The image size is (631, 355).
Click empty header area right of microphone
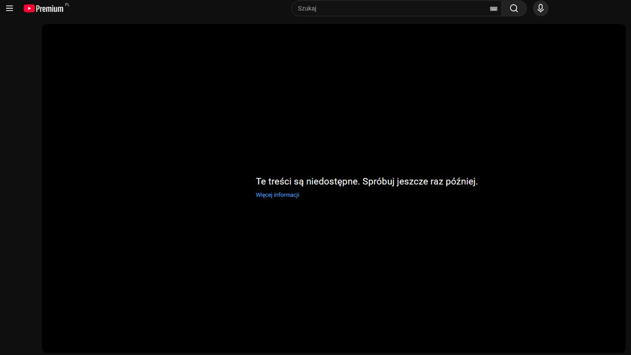tap(587, 8)
